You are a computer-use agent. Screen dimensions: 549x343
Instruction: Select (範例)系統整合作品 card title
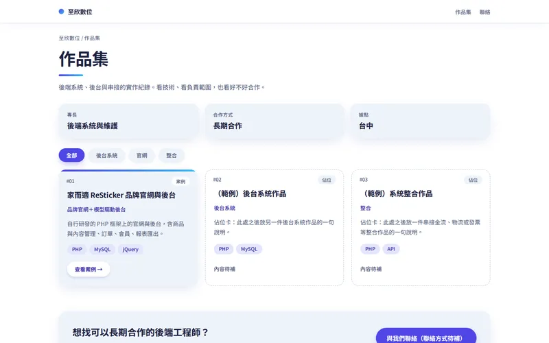click(397, 194)
